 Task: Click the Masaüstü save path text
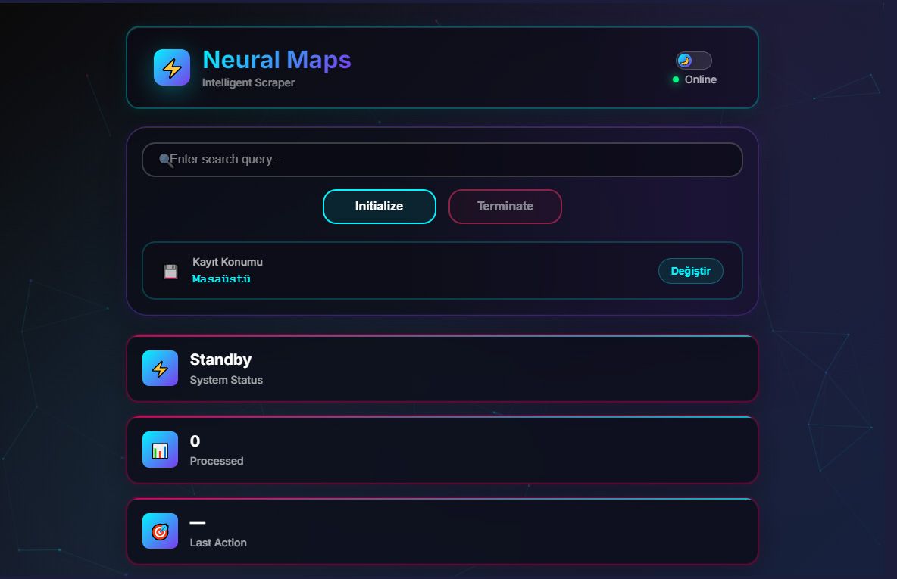[221, 279]
